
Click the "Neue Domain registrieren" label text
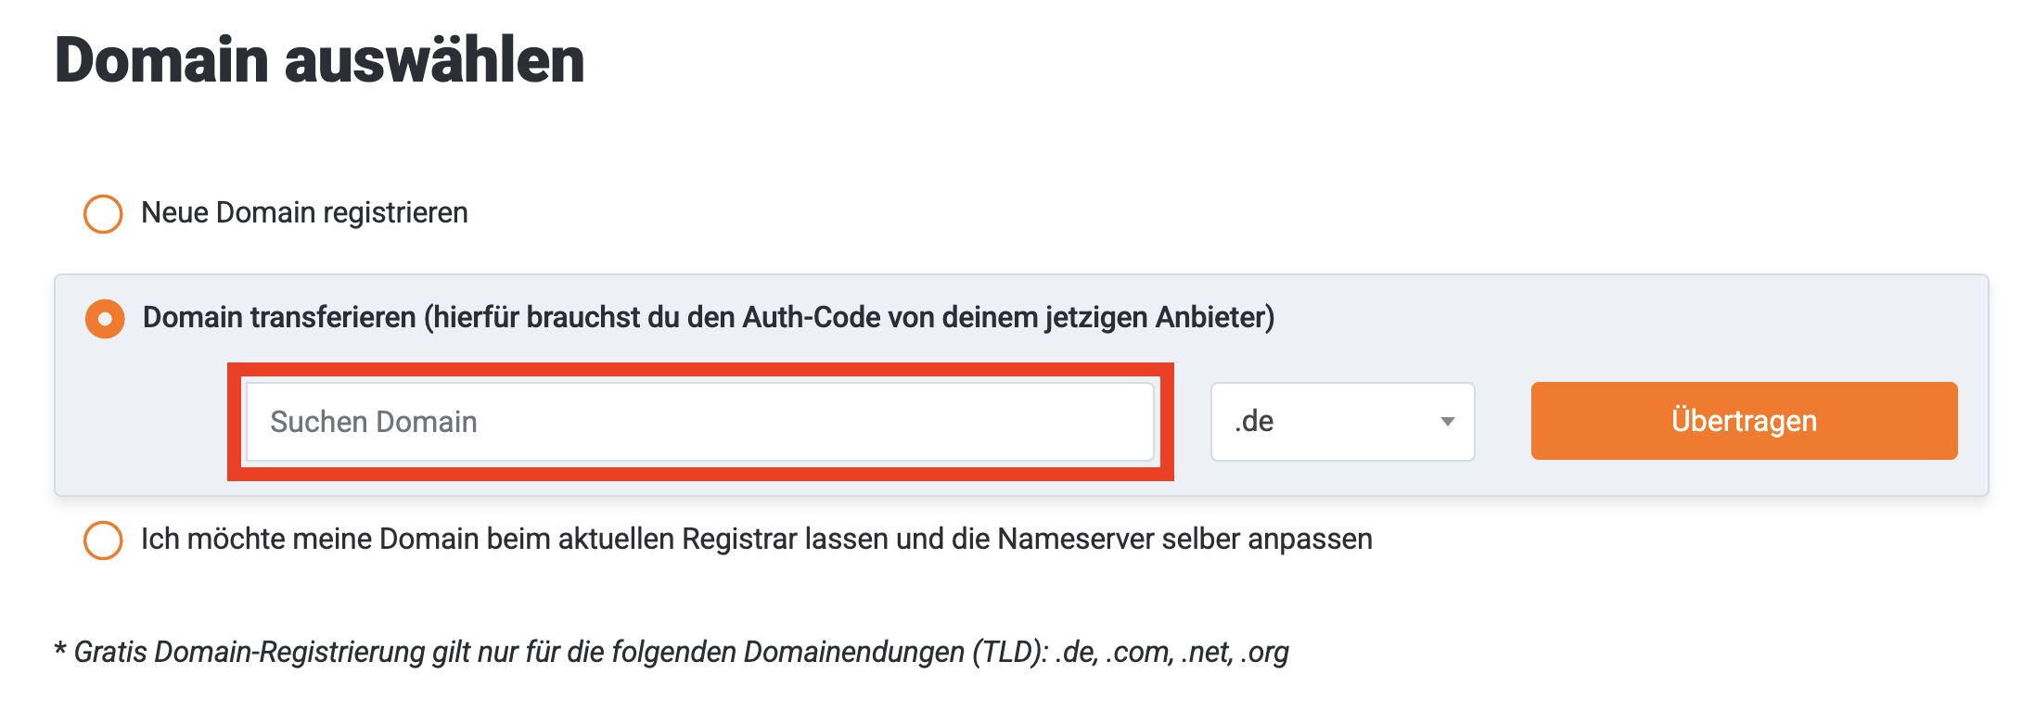click(304, 213)
